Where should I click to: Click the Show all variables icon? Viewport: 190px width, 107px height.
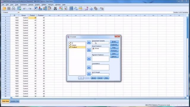coord(96,9)
